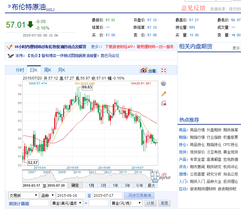241x210 pixels.
Task: Open 商品行情 link
Action: 197,130
